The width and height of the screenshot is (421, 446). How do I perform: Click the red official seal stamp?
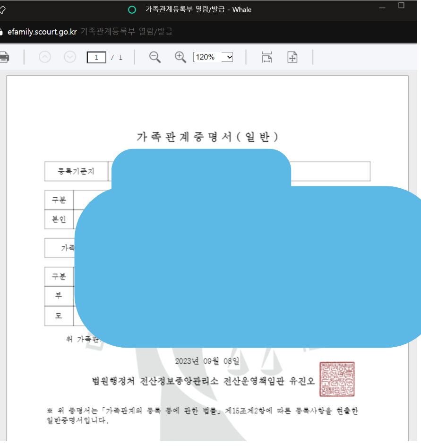pyautogui.click(x=336, y=379)
